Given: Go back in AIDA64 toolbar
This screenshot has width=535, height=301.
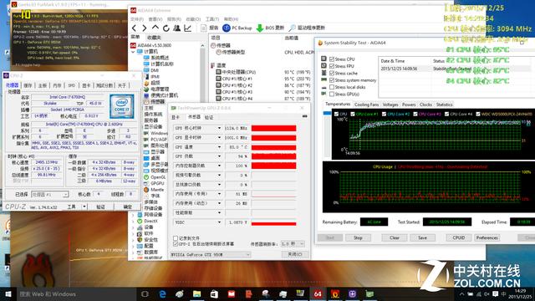Looking at the screenshot, I should click(x=134, y=28).
